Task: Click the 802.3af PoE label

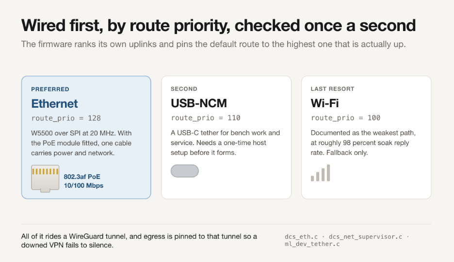Action: (82, 177)
